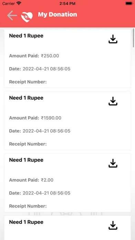Select Amount Paid ₹1590.00 text
This screenshot has height=240, width=135.
tap(35, 118)
